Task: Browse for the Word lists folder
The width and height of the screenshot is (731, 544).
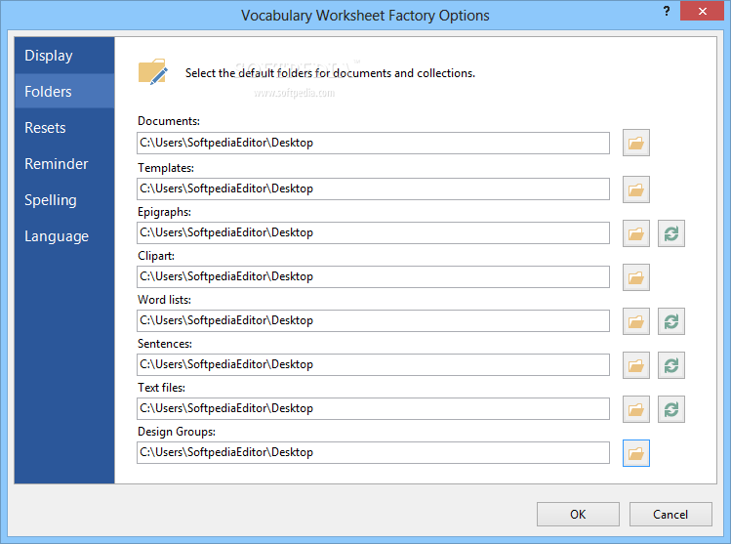Action: [636, 321]
